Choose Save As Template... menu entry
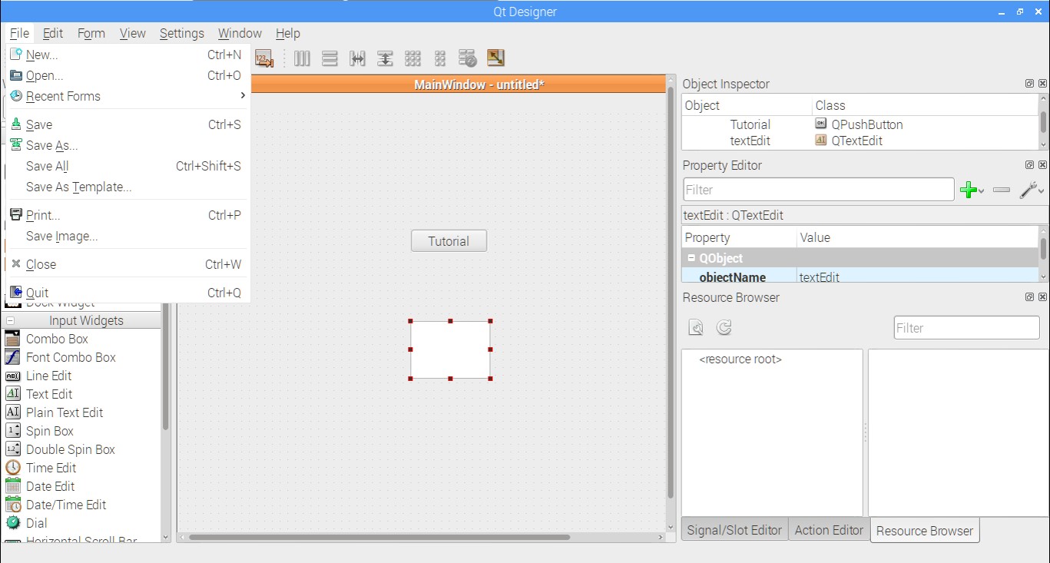 coord(127,187)
